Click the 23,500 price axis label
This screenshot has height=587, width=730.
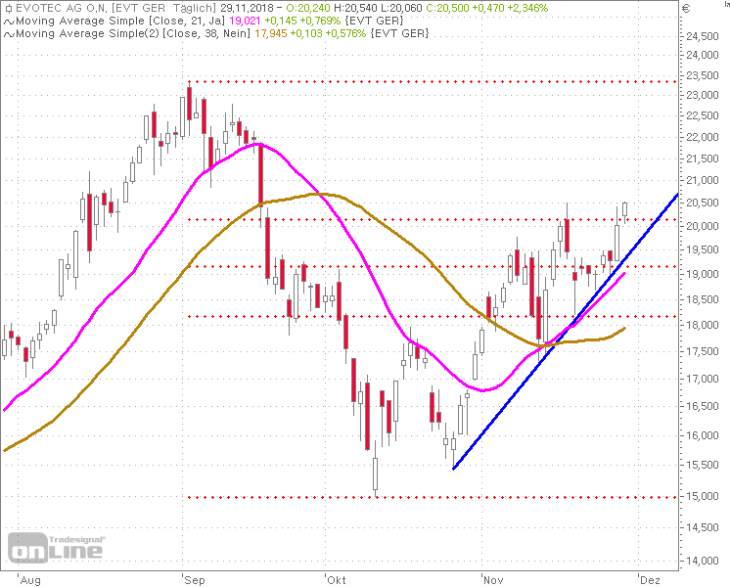click(703, 75)
